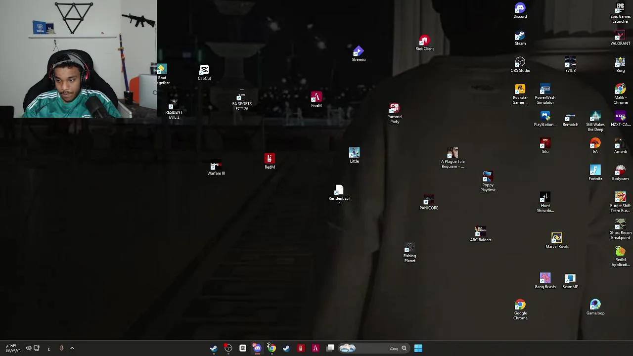Open the Malik Chrome profile shortcut

click(620, 94)
